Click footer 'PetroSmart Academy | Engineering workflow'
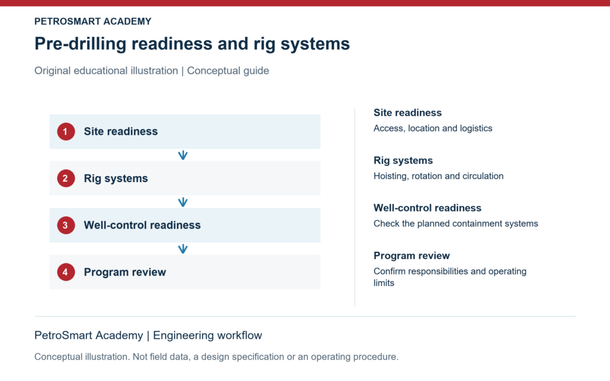Screen dimensions: 610x381 (x=148, y=335)
